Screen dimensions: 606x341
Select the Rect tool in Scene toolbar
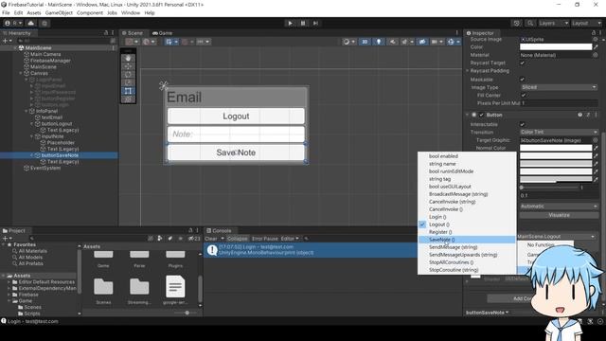(x=128, y=91)
